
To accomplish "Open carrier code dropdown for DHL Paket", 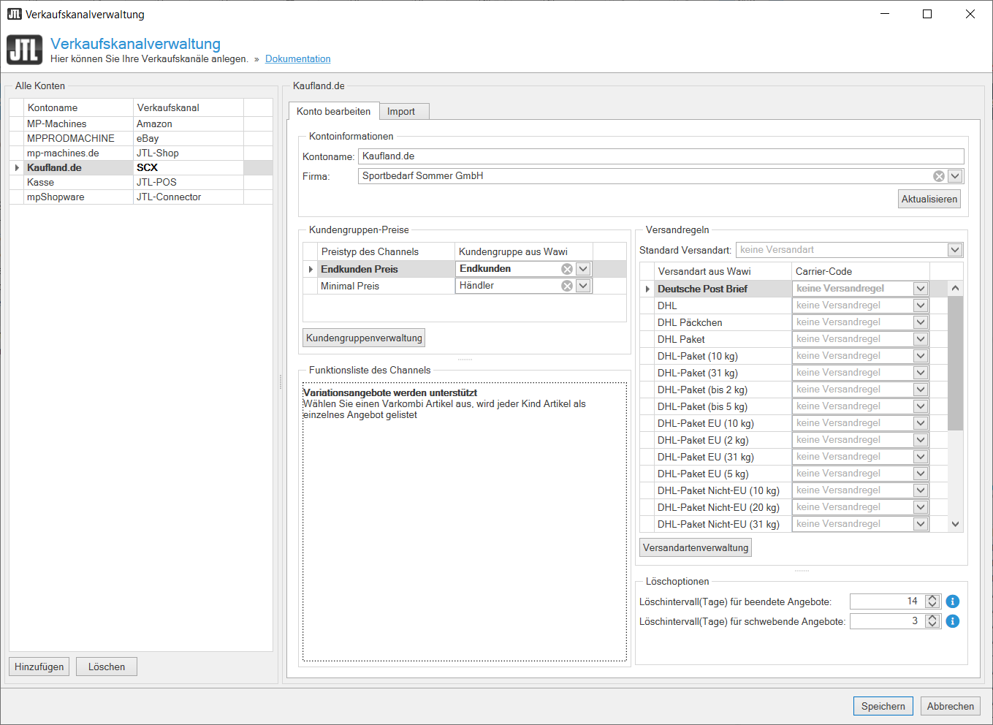I will coord(921,339).
